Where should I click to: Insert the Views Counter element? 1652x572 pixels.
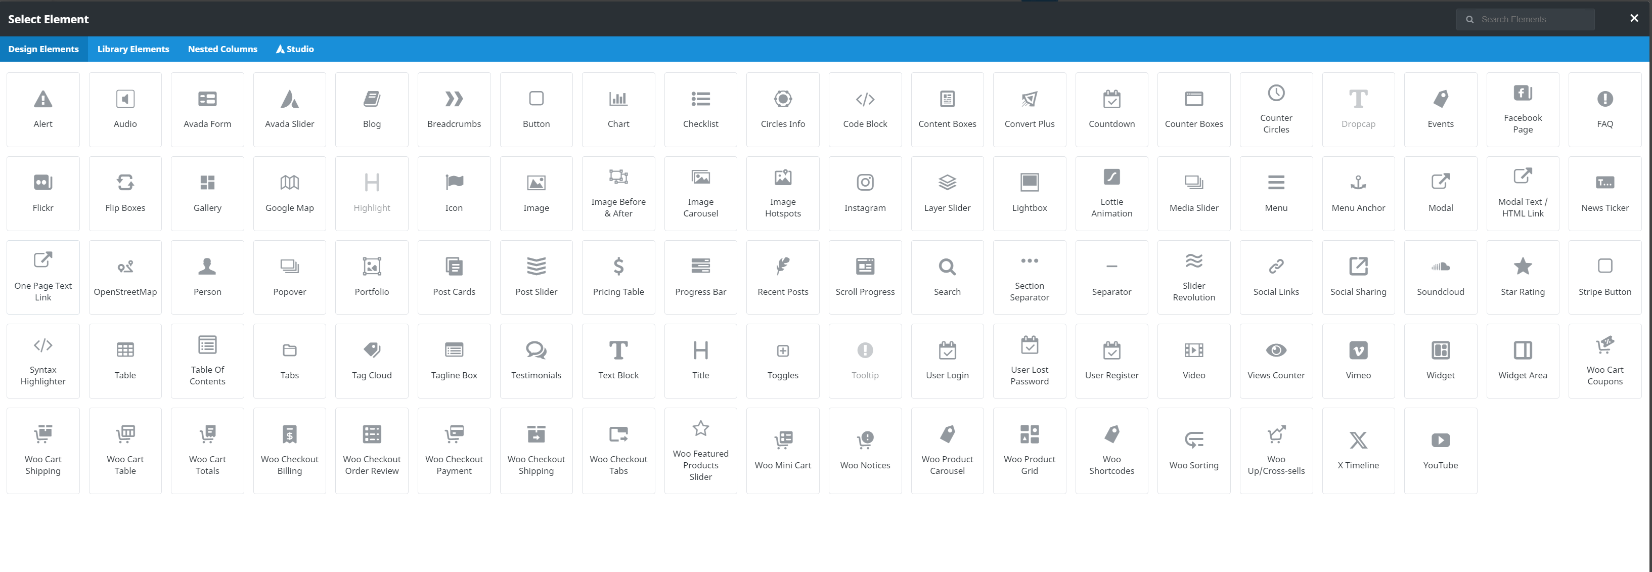1276,361
